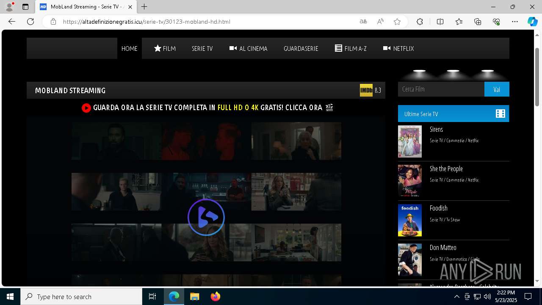Submit search with Vai button
The image size is (542, 305).
click(x=497, y=89)
